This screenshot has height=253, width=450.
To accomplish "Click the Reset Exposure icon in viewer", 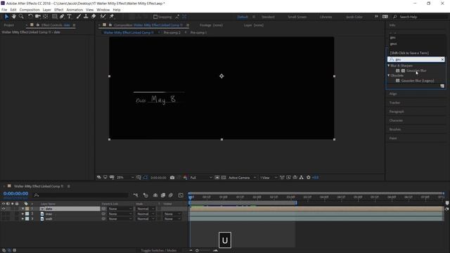I will point(309,178).
